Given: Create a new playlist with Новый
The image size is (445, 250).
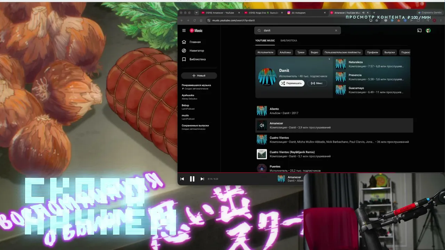Looking at the screenshot, I should (x=199, y=75).
